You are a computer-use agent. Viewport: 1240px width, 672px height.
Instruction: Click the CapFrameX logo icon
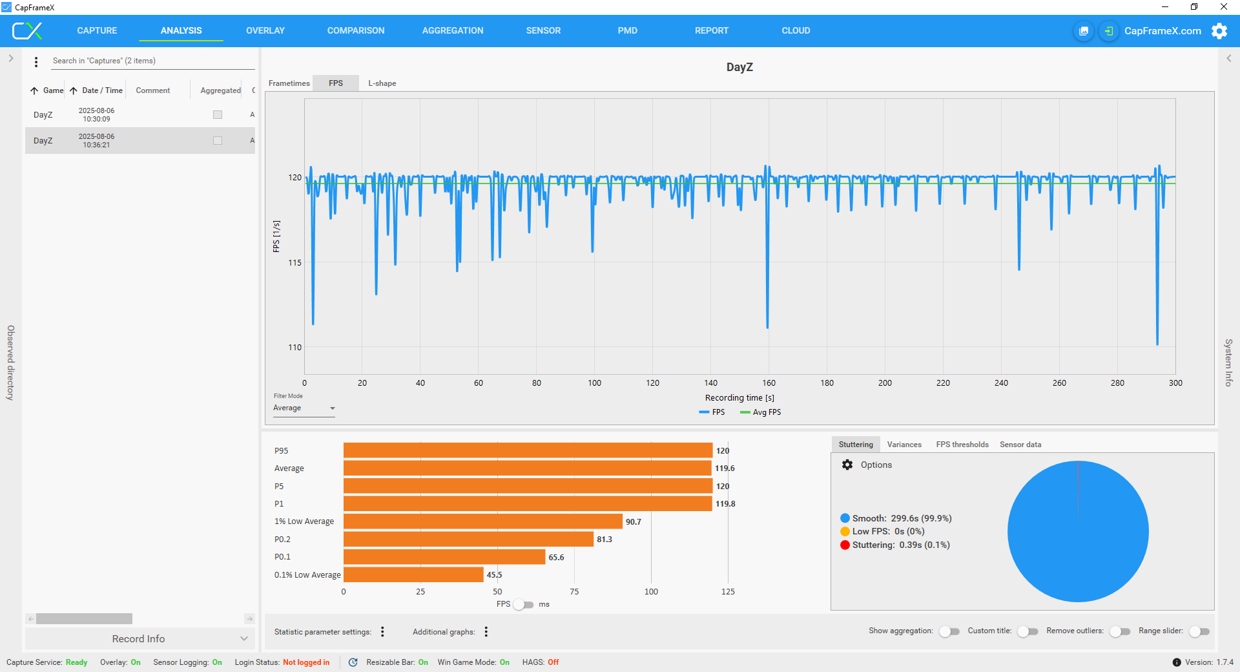click(27, 30)
